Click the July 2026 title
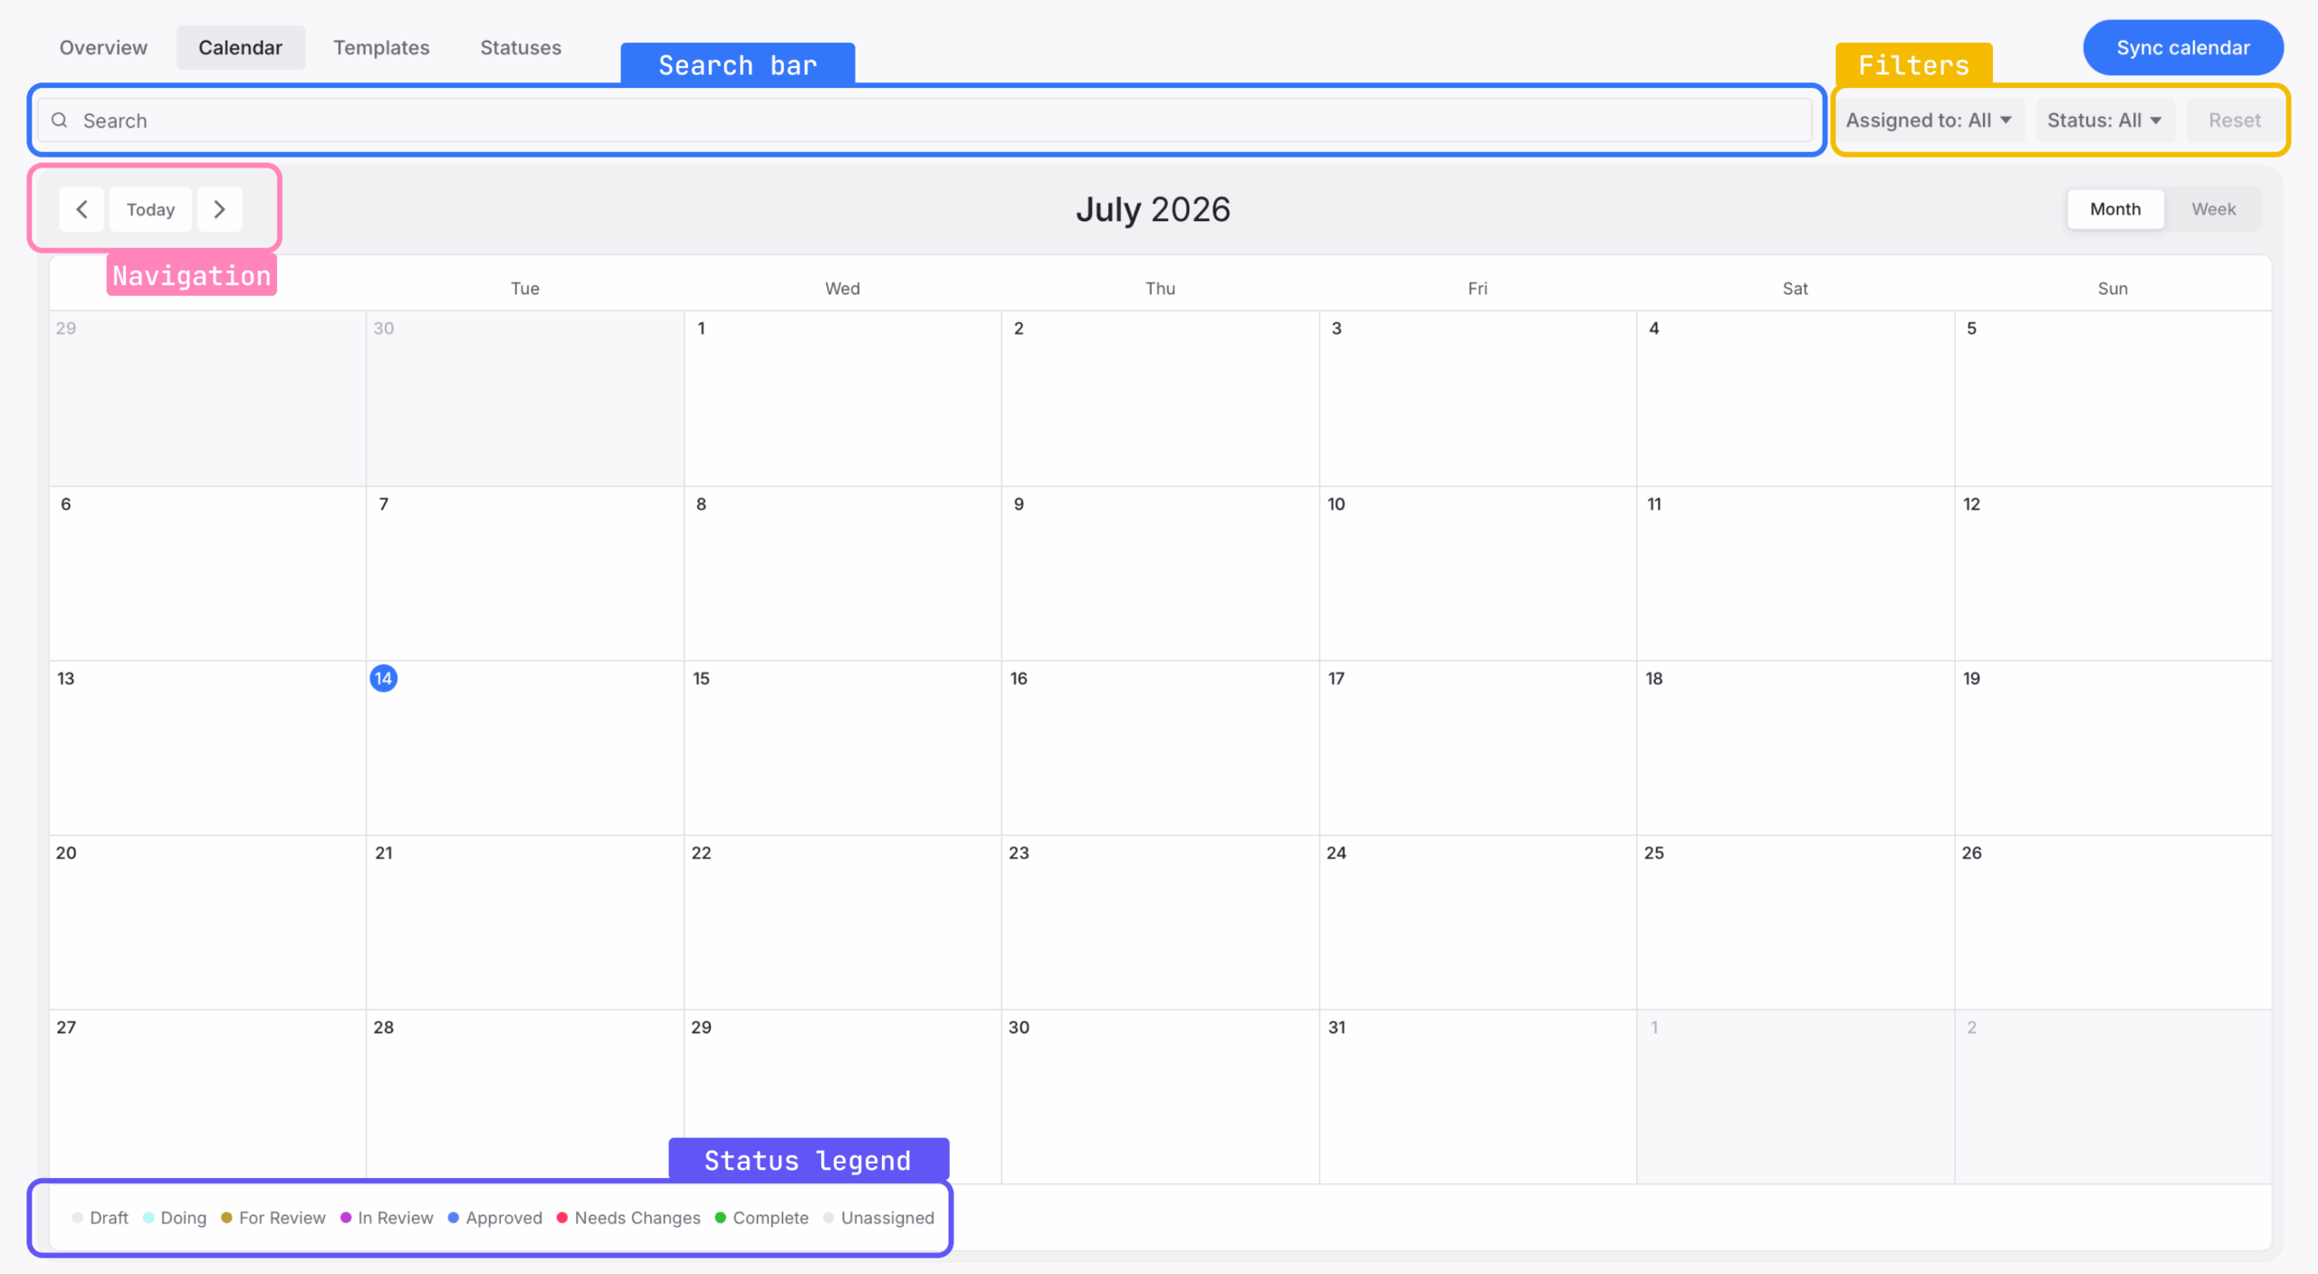 tap(1153, 210)
